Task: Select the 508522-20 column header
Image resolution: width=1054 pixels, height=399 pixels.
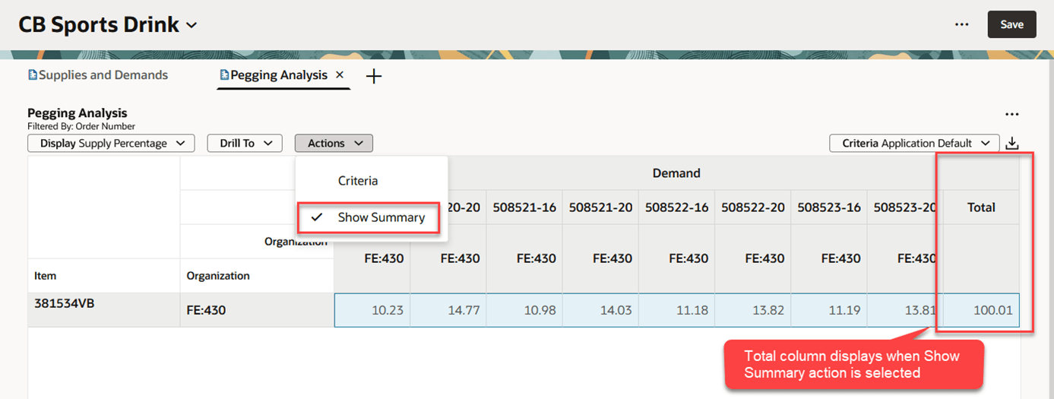Action: (x=752, y=207)
